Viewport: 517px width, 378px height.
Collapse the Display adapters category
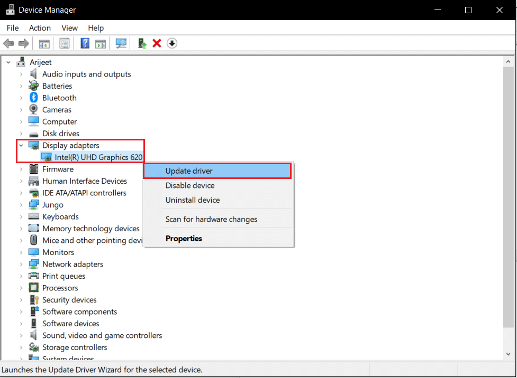[x=22, y=145]
